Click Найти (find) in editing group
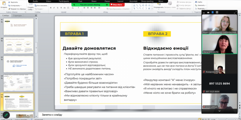Screen dimensions: 241x120 pos(199,2)
